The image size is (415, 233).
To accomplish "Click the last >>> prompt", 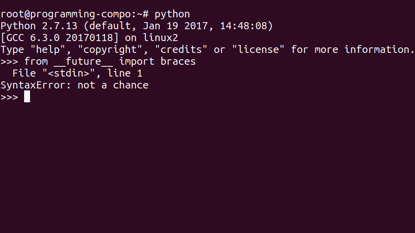I will coord(9,97).
